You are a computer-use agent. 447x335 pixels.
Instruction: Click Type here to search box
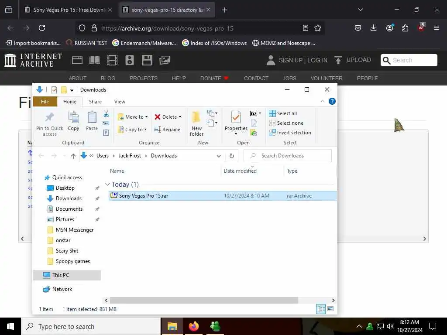91,326
